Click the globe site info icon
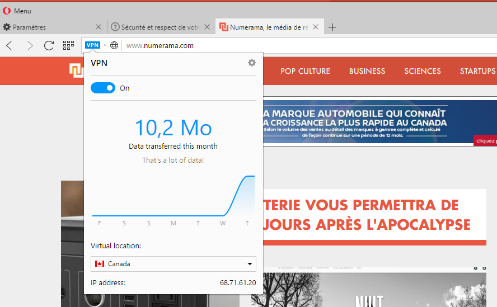The image size is (497, 307). pyautogui.click(x=114, y=45)
